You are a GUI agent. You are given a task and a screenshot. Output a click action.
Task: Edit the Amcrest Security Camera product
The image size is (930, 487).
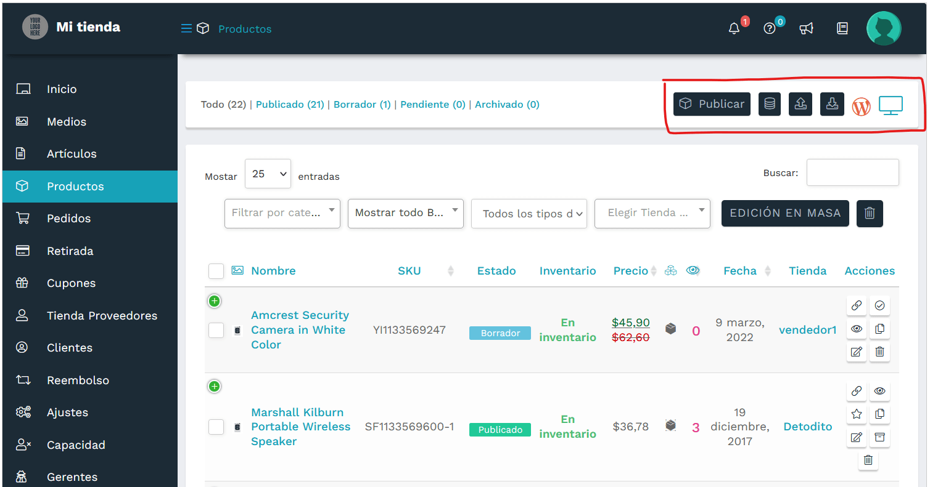[x=856, y=352]
